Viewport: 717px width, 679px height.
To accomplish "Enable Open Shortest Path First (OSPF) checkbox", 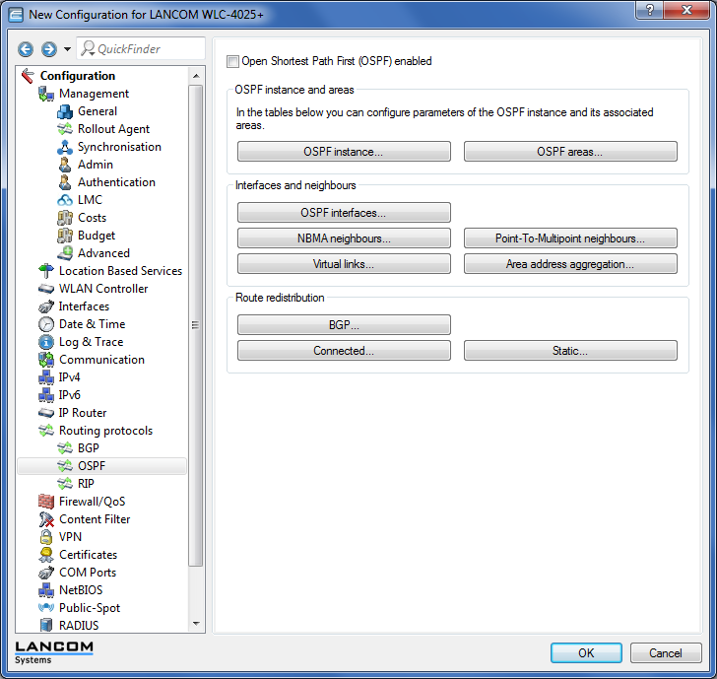I will pyautogui.click(x=232, y=61).
